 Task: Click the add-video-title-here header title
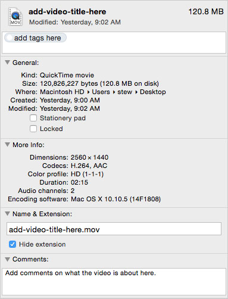click(x=67, y=12)
